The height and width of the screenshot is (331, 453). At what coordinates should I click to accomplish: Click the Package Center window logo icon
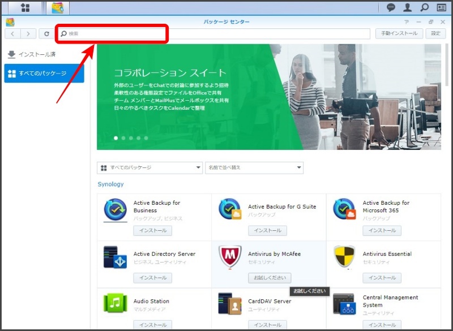tap(10, 22)
